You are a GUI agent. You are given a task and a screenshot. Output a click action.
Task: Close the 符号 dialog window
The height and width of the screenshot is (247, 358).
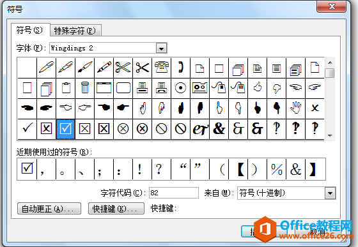coord(332,6)
